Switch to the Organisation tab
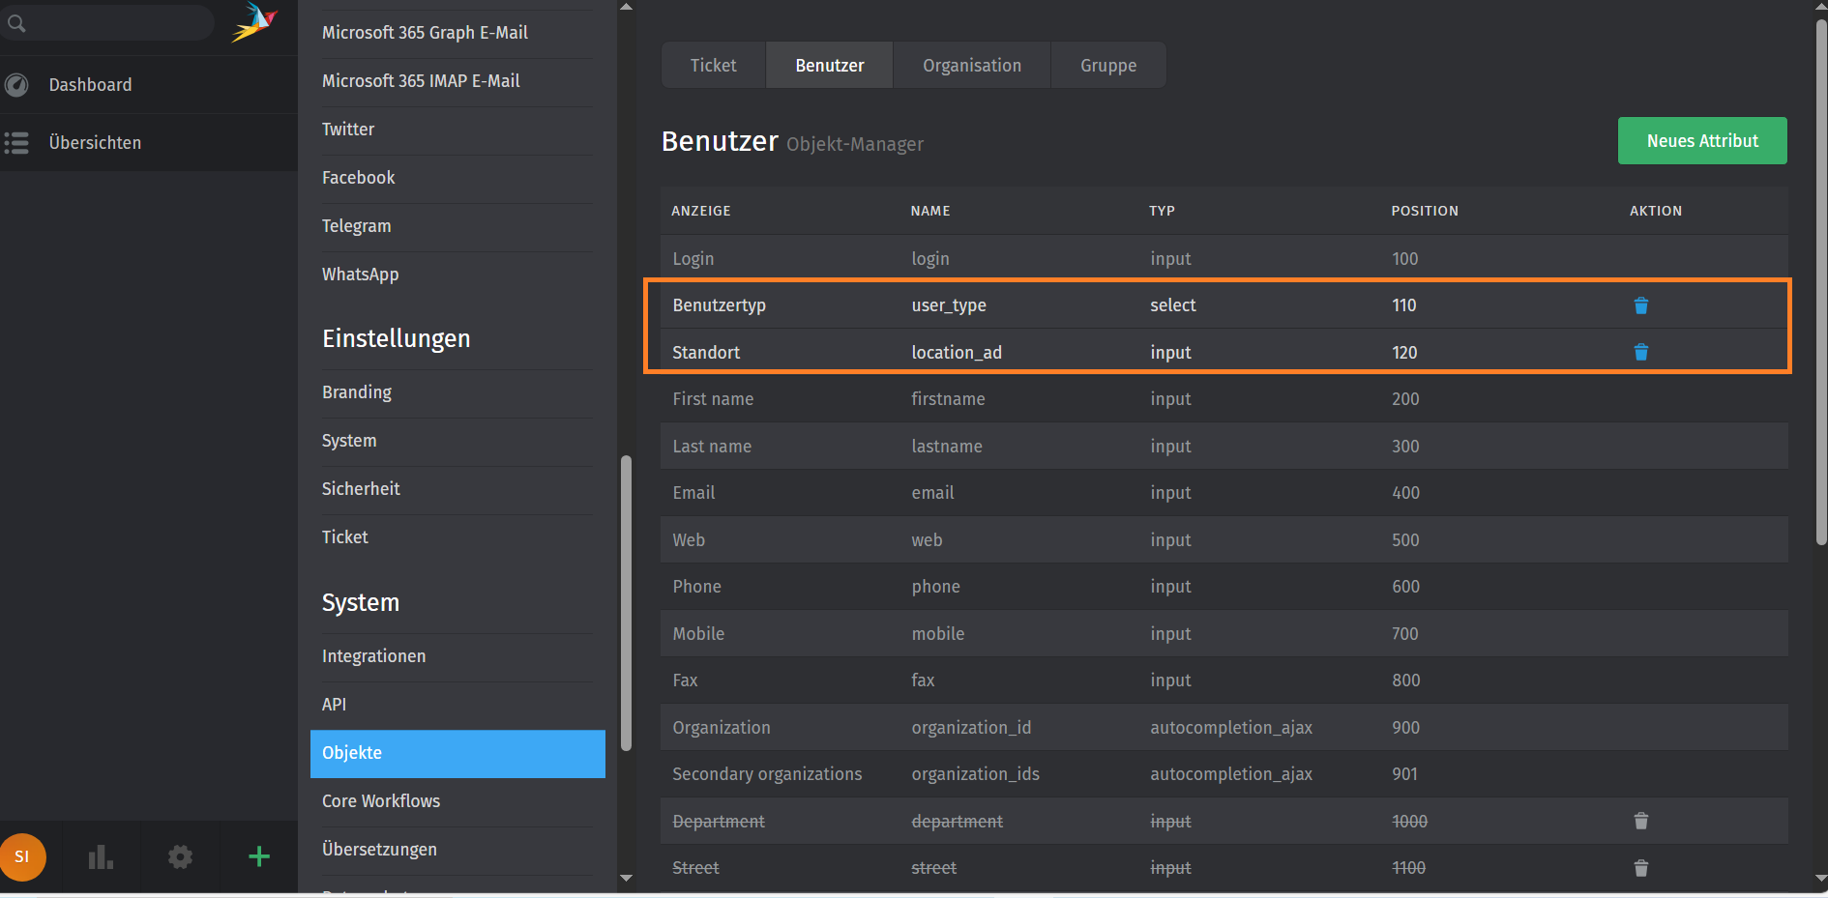The width and height of the screenshot is (1828, 898). [971, 66]
